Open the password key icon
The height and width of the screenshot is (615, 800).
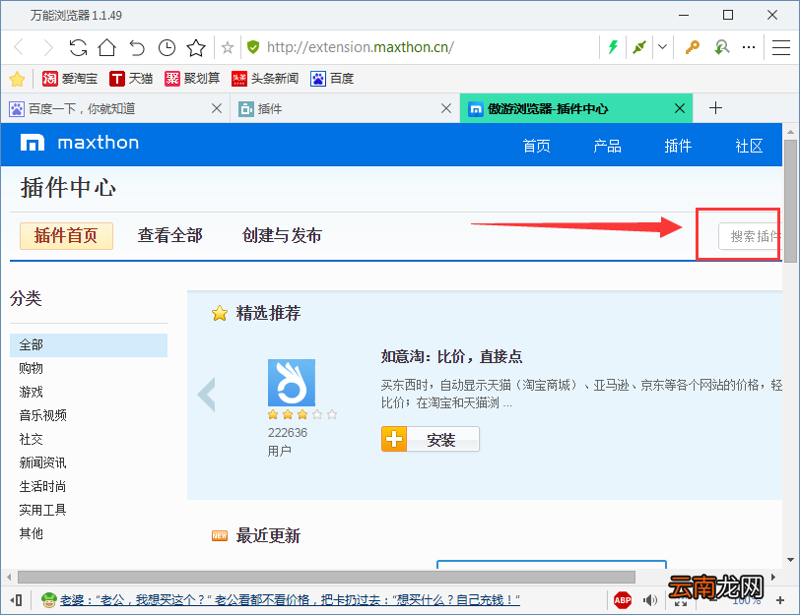pyautogui.click(x=692, y=47)
